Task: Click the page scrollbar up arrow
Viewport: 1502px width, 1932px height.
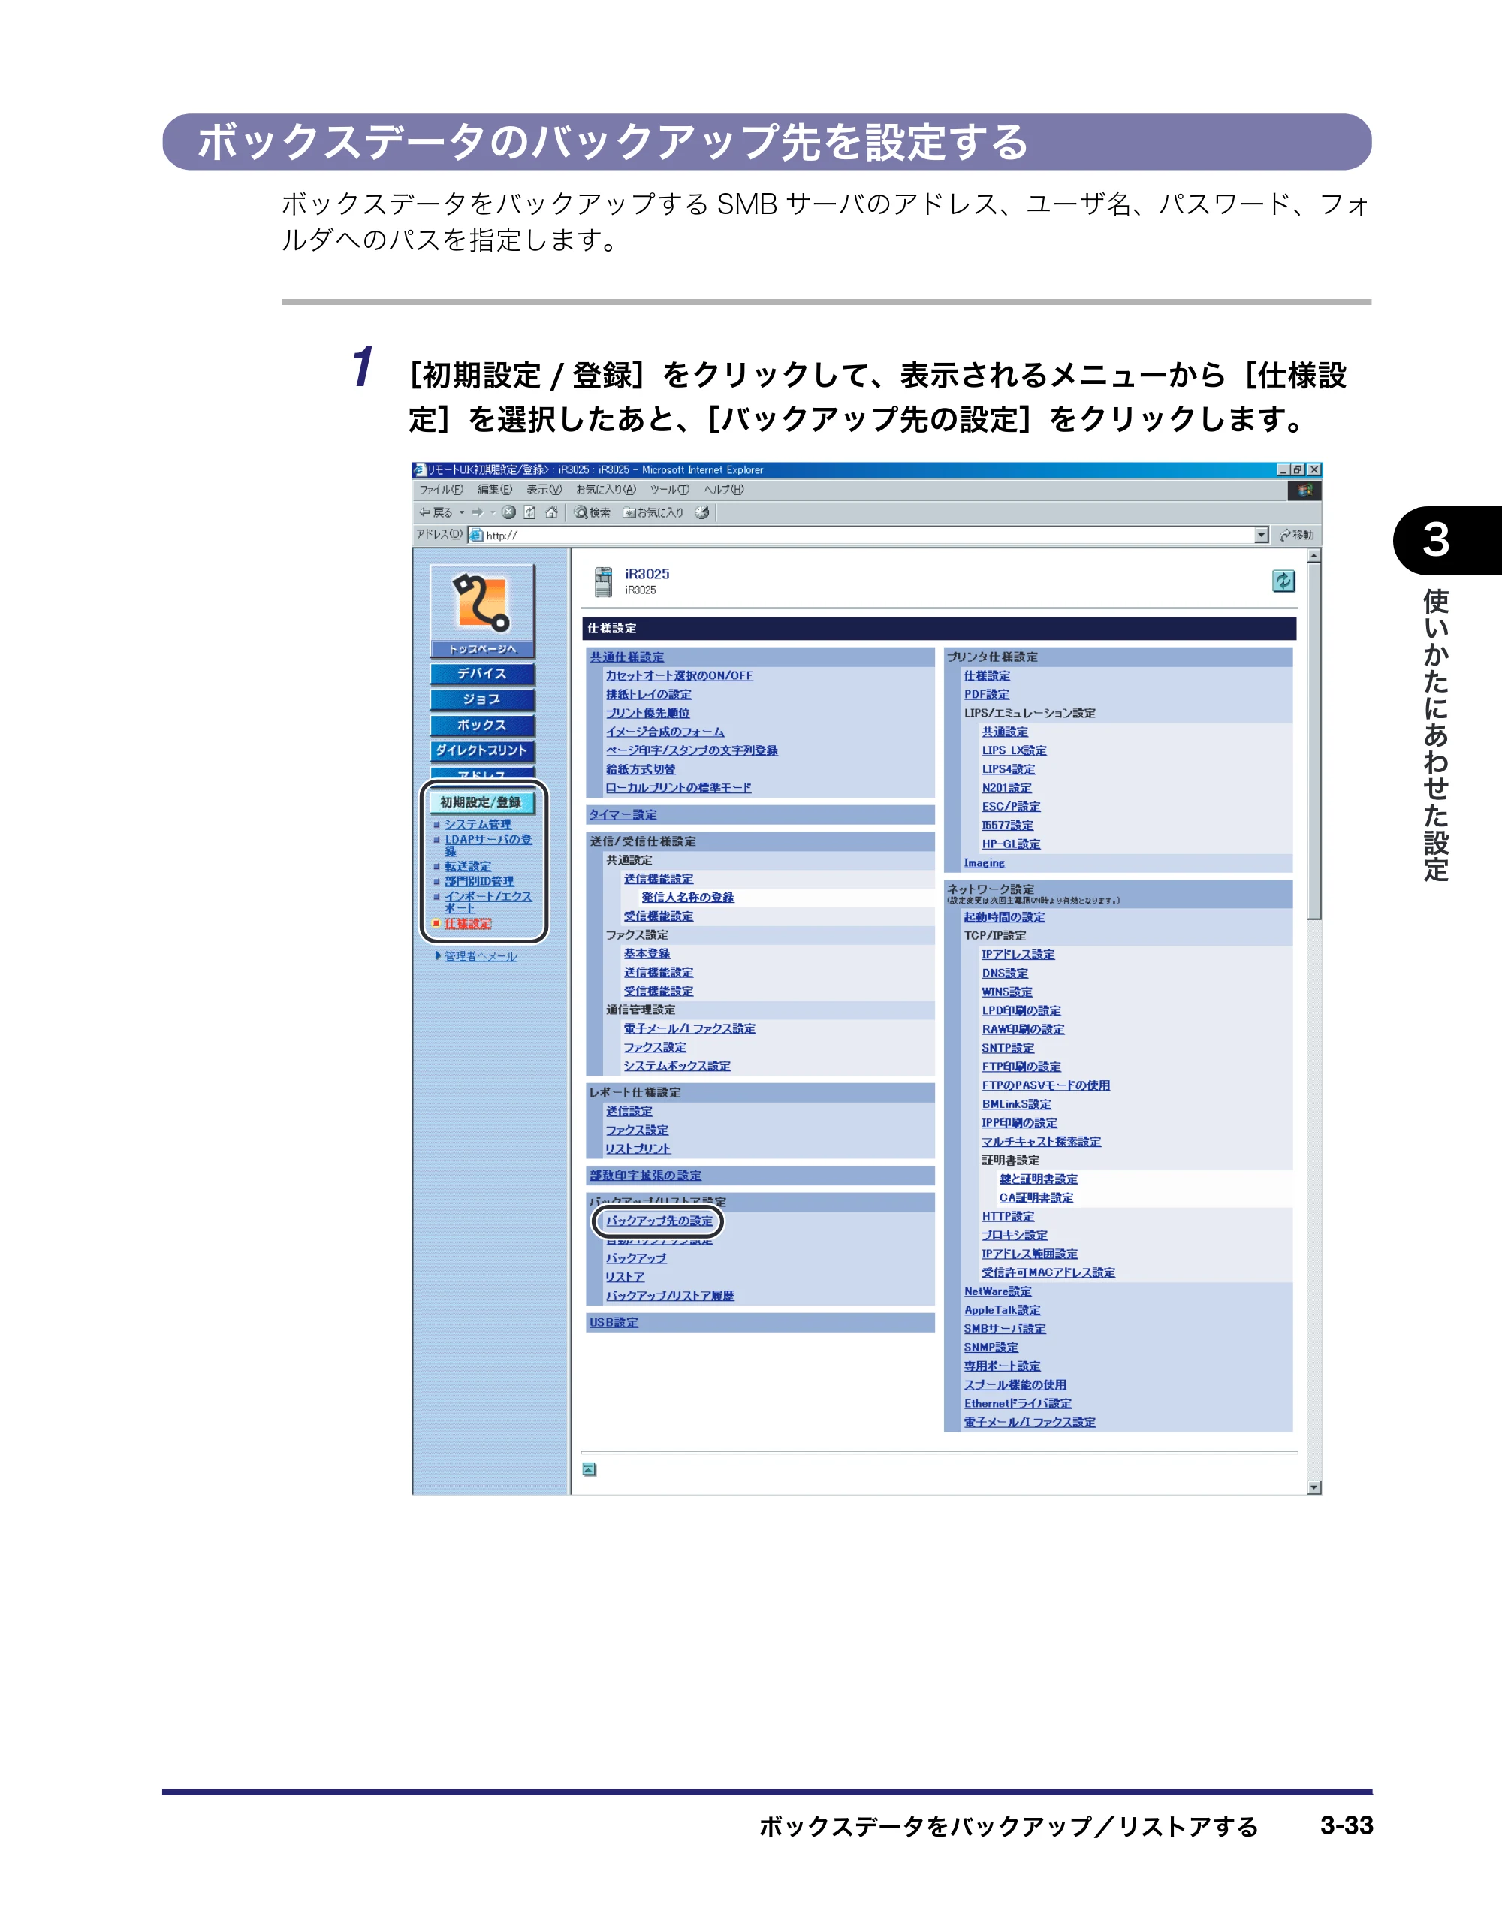Action: point(1314,556)
